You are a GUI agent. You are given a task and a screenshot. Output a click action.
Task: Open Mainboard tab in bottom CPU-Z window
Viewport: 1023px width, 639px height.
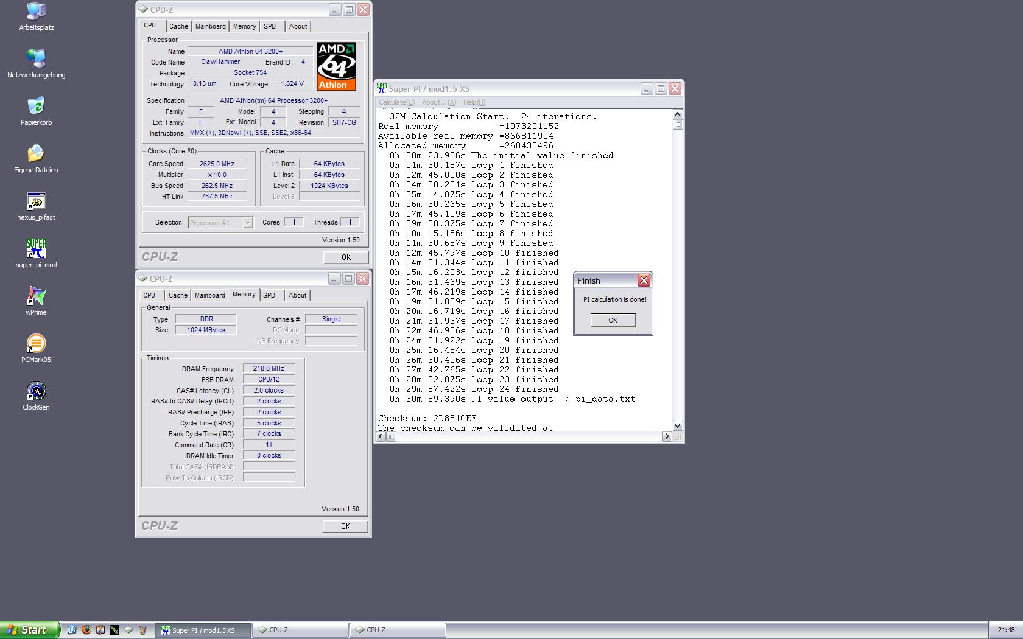pos(209,295)
